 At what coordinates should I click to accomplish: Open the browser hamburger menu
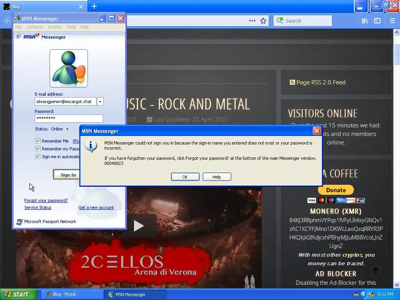tap(393, 21)
